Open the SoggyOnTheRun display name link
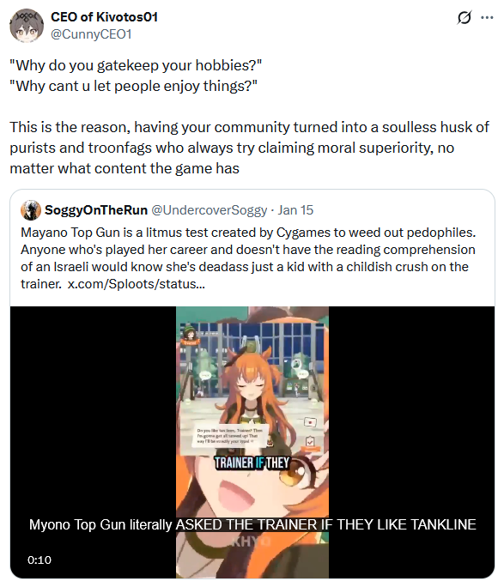Screen dimensions: 504x587 (96, 210)
